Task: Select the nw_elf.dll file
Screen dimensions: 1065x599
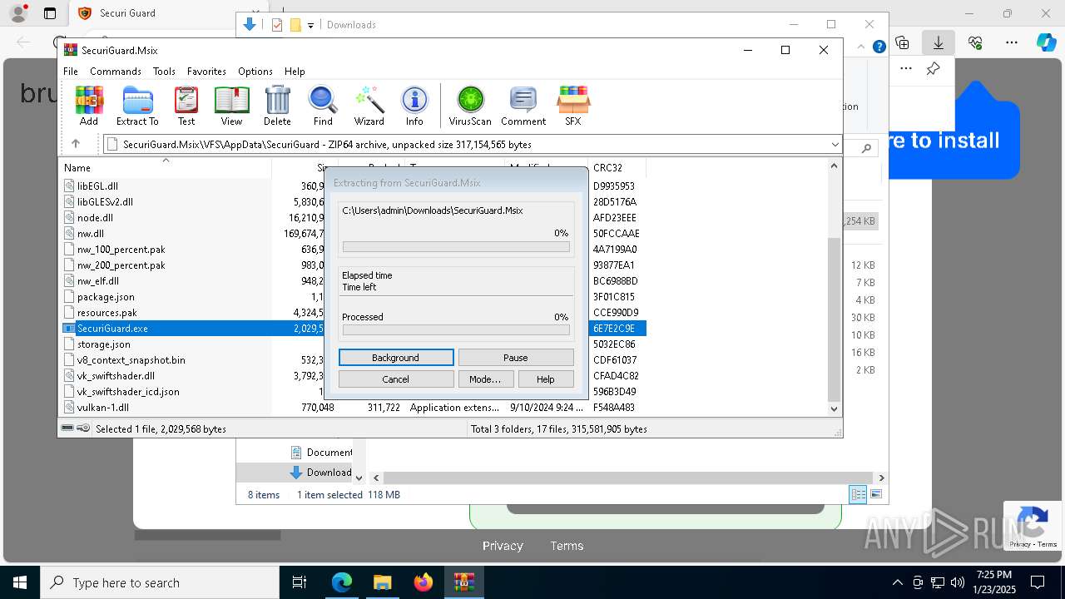Action: pos(98,281)
